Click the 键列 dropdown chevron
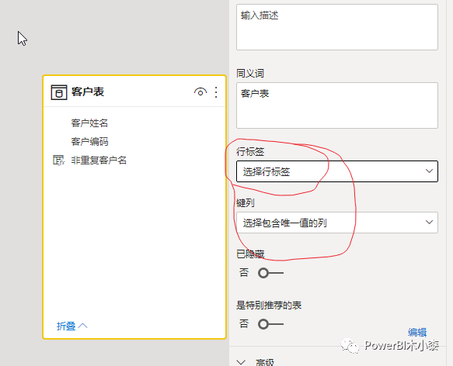Image resolution: width=453 pixels, height=366 pixels. (x=429, y=223)
